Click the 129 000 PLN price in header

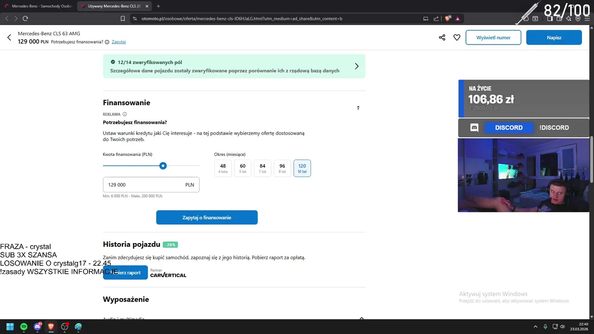click(x=33, y=42)
